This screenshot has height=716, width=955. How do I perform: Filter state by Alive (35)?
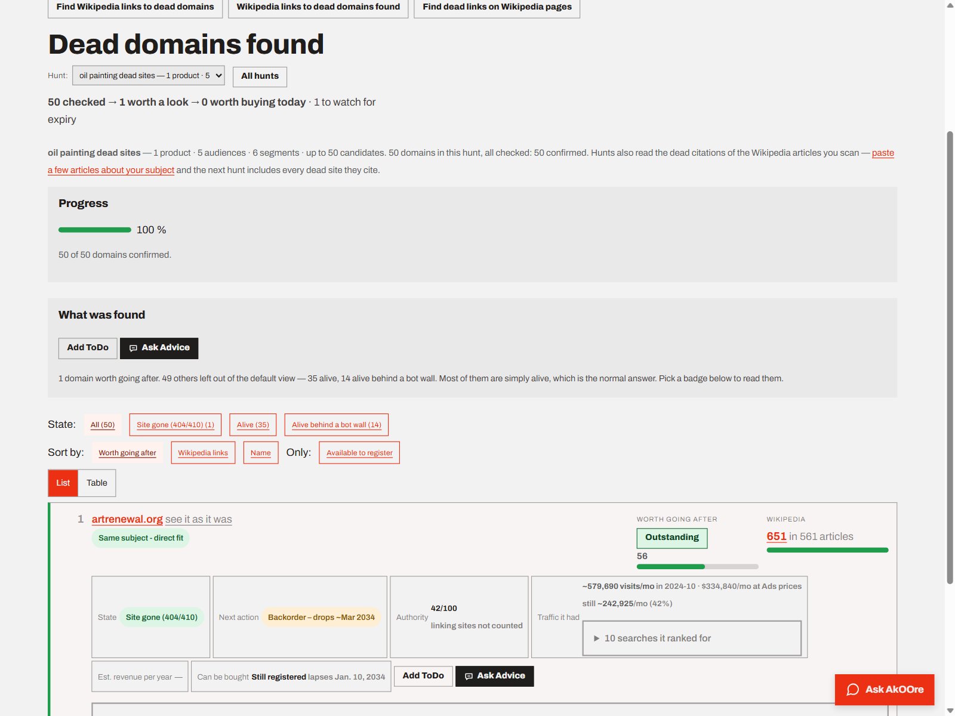click(x=253, y=425)
